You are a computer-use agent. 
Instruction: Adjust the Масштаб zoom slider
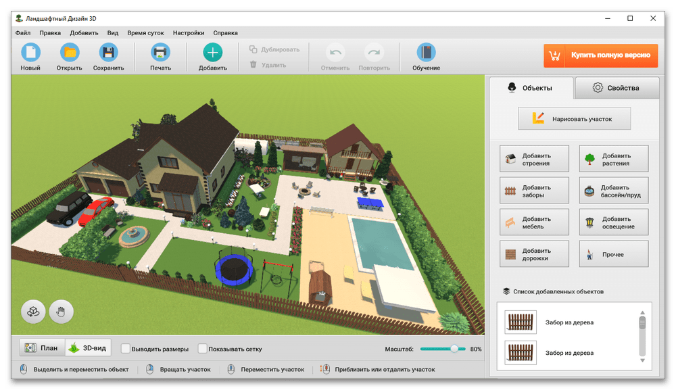pos(454,349)
